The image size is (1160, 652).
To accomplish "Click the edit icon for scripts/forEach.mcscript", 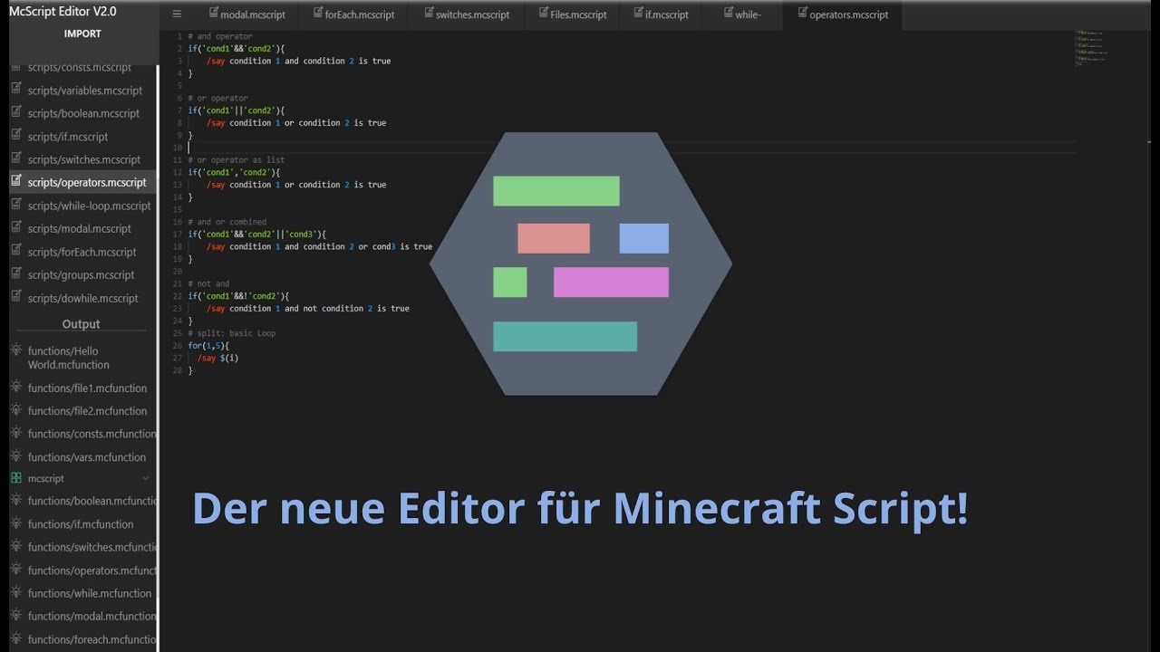I will click(x=15, y=251).
